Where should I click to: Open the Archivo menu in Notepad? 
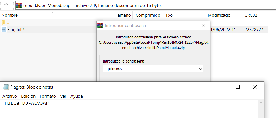(10, 96)
